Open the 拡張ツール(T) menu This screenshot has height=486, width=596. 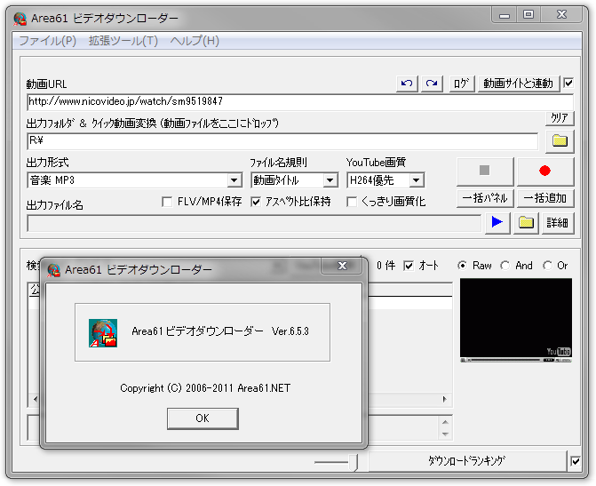click(x=123, y=41)
